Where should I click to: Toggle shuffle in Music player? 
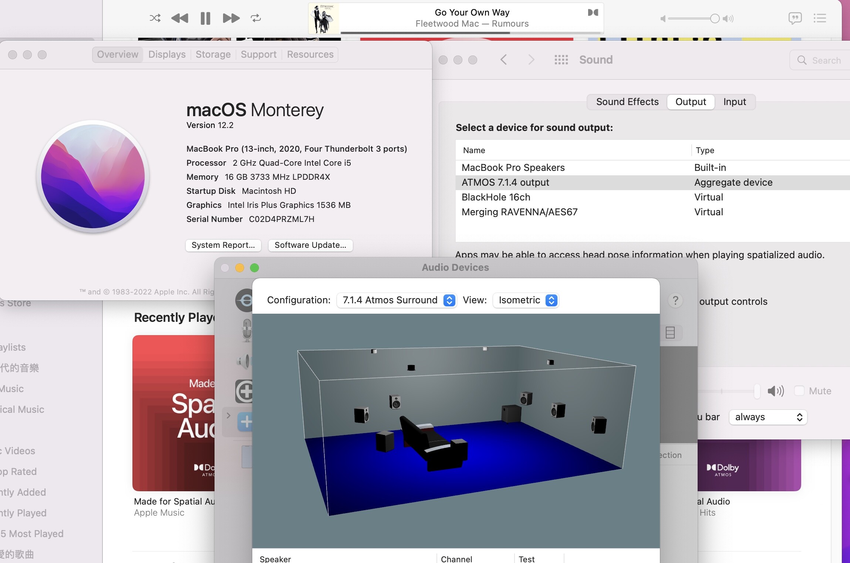(155, 18)
